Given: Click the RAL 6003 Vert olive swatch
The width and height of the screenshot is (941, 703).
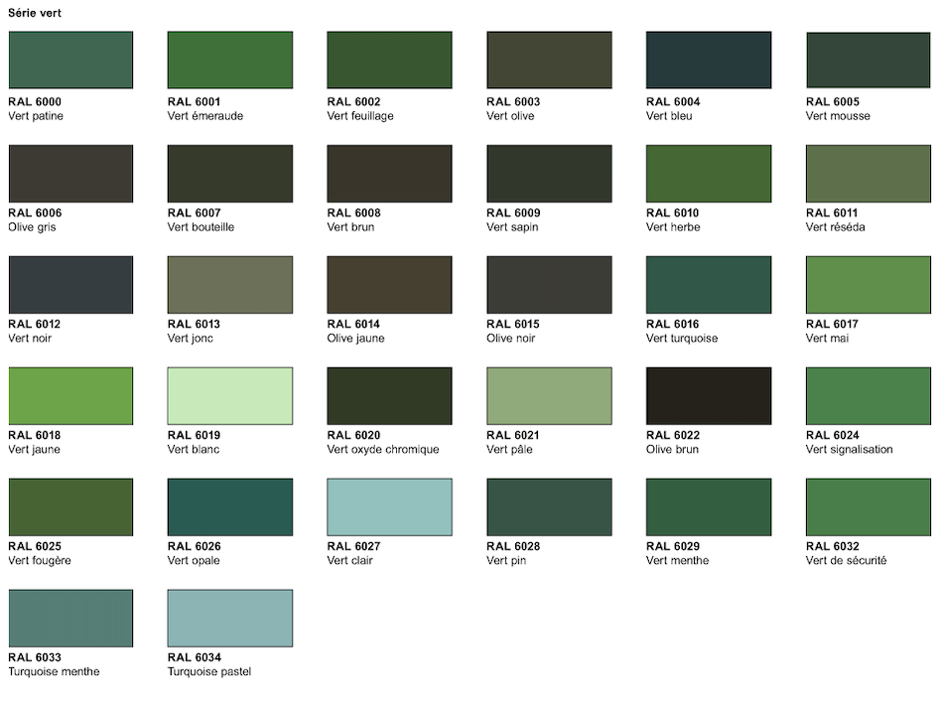Looking at the screenshot, I should (x=549, y=60).
